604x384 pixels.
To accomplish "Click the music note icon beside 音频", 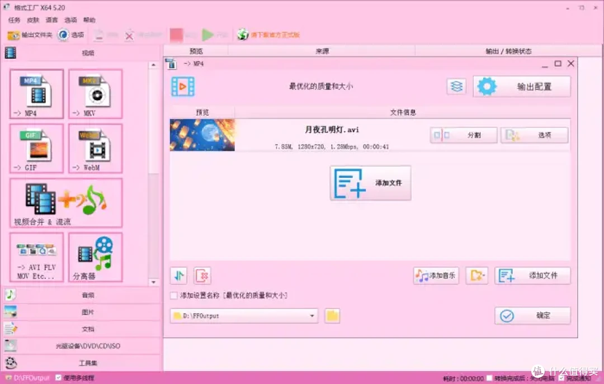I will (x=11, y=295).
